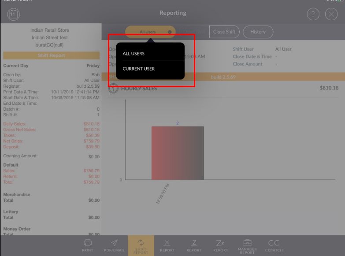Choose ALL USERS from the popup
This screenshot has height=256, width=345.
click(134, 54)
